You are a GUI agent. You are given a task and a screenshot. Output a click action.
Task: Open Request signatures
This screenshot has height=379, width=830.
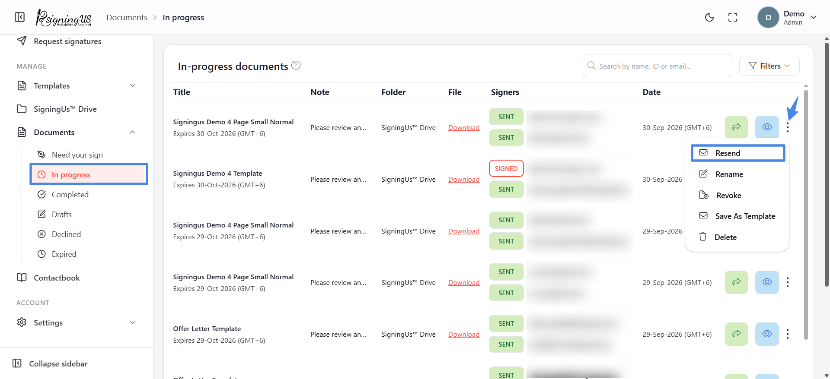[59, 41]
